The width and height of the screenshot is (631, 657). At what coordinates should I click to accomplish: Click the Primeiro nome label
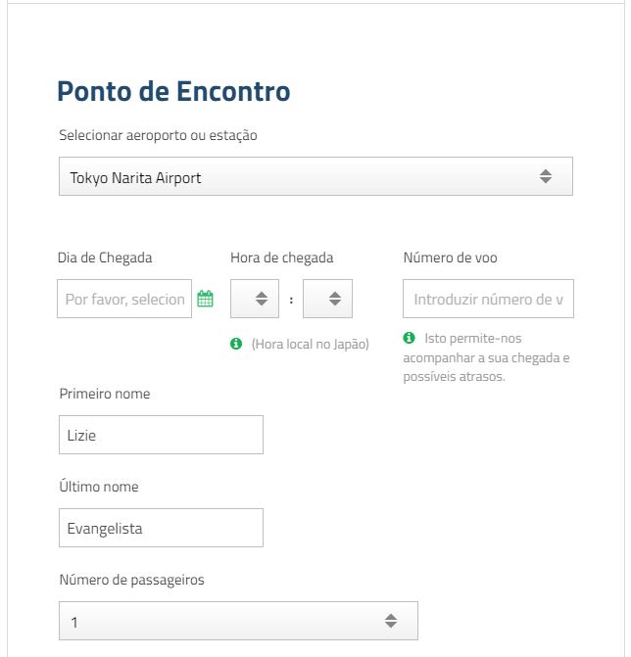[x=105, y=394]
